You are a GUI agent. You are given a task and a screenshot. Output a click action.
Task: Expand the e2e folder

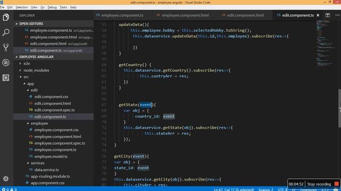[20, 64]
